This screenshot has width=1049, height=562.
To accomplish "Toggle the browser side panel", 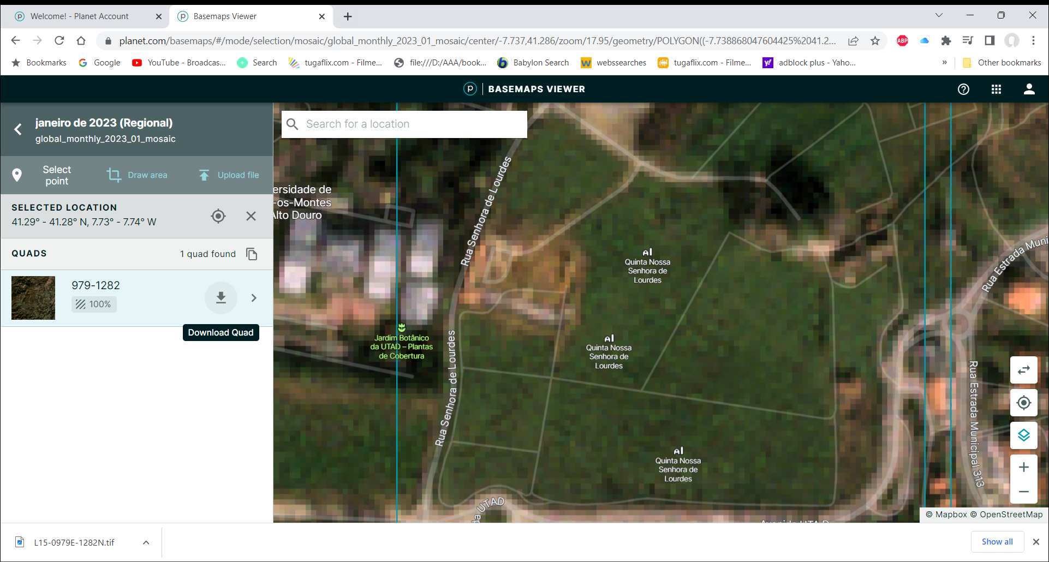I will pyautogui.click(x=990, y=41).
